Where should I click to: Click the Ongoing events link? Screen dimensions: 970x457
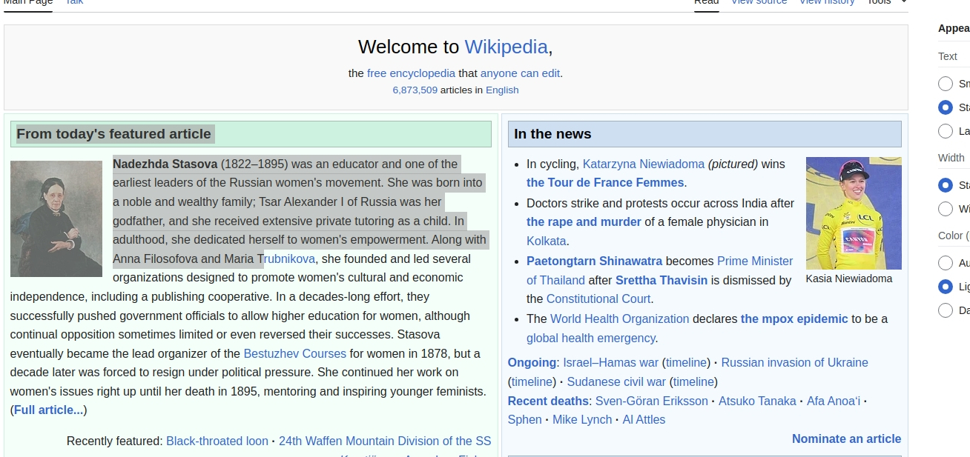[x=532, y=363]
